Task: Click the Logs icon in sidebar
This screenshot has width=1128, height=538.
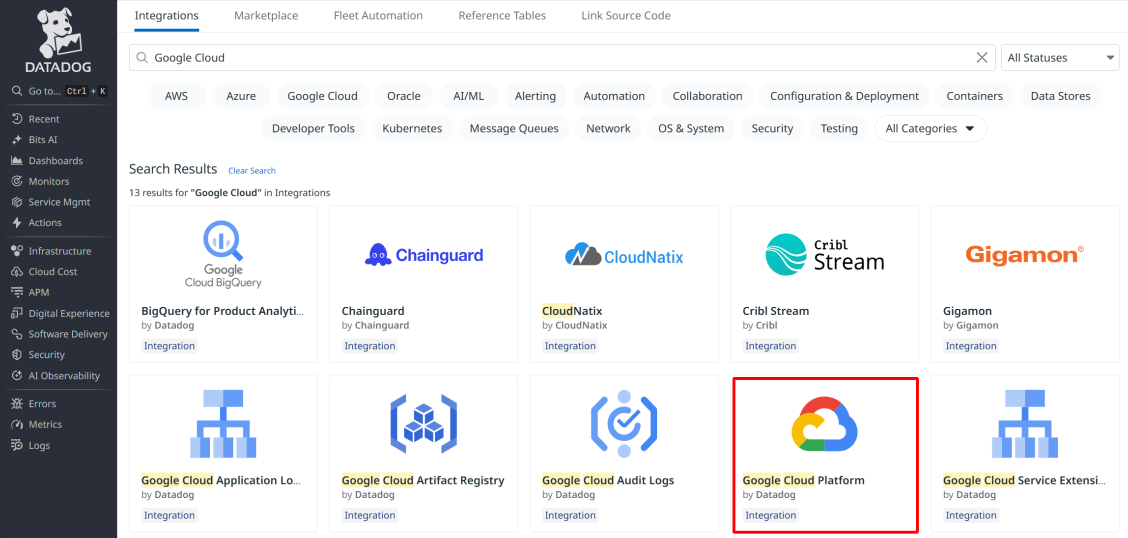Action: (17, 445)
